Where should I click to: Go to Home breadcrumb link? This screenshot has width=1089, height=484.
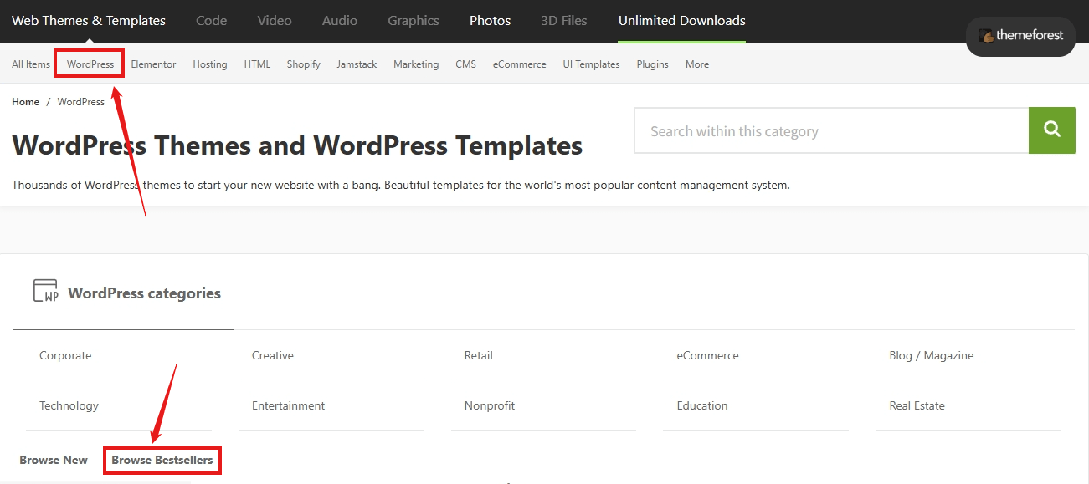click(x=25, y=102)
